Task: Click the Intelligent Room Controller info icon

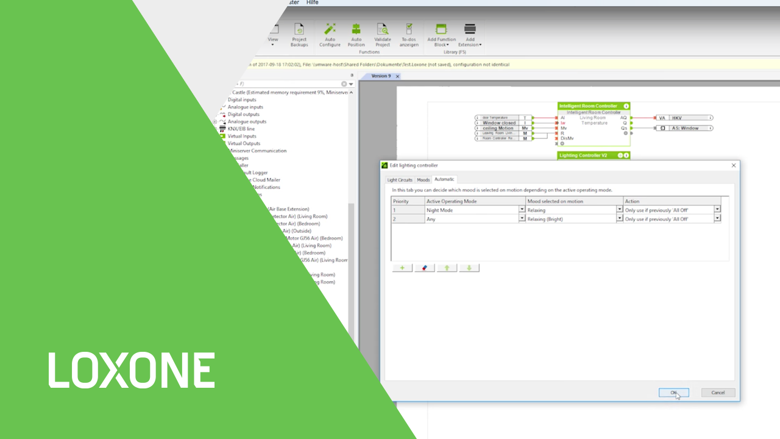Action: pos(626,106)
